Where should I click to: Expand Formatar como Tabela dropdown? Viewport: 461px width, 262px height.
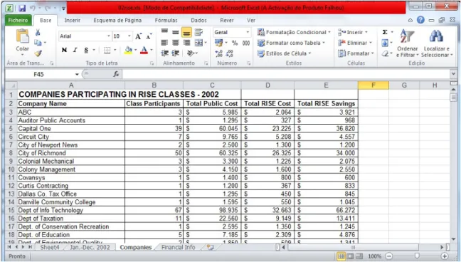(324, 43)
